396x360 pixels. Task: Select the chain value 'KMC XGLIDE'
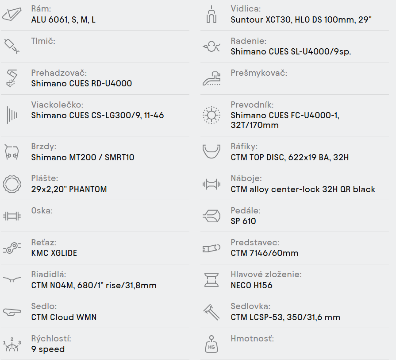[54, 253]
